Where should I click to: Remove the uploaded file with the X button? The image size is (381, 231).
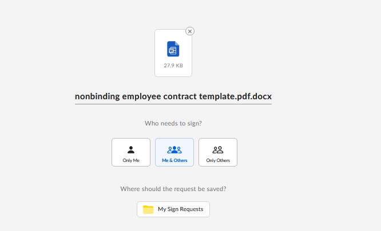(190, 31)
